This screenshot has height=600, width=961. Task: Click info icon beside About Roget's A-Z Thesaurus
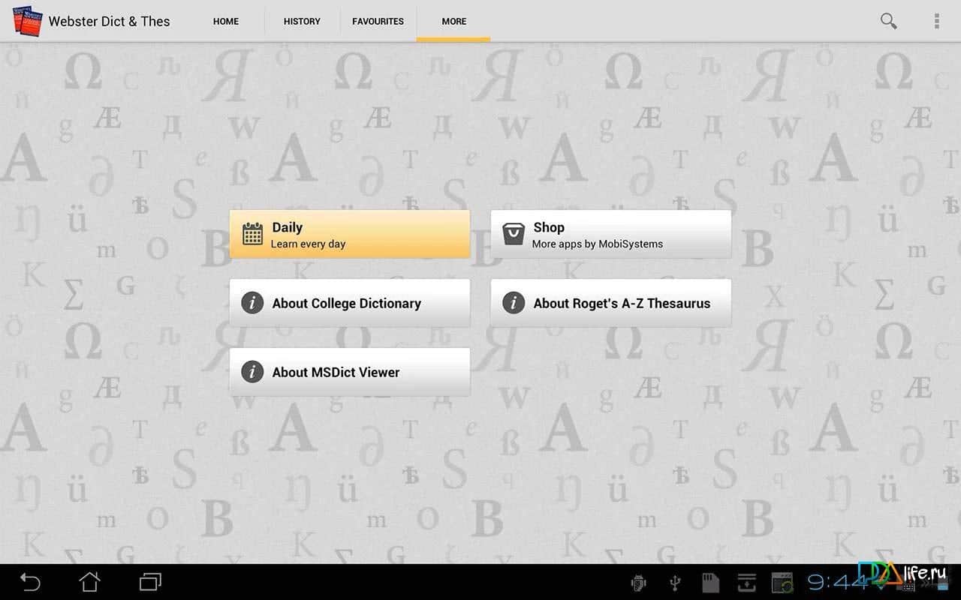click(514, 303)
